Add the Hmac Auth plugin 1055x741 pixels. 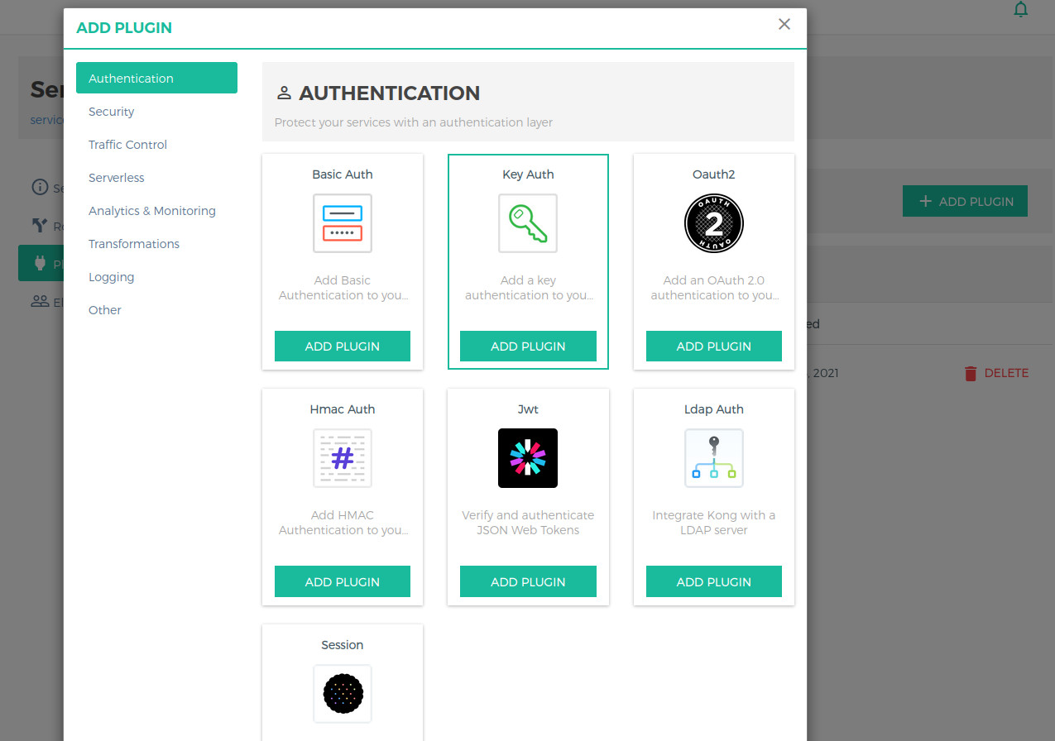click(x=343, y=581)
